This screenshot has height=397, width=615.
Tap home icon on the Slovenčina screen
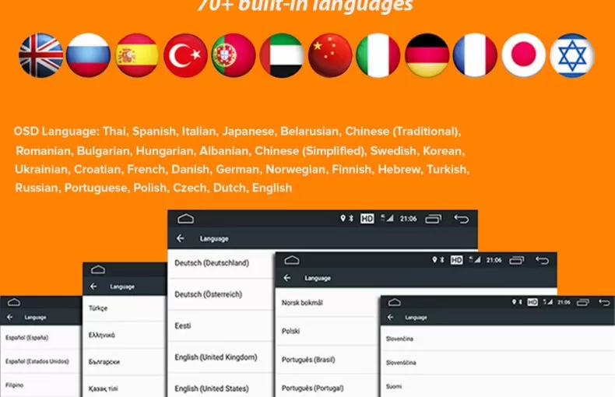click(394, 302)
